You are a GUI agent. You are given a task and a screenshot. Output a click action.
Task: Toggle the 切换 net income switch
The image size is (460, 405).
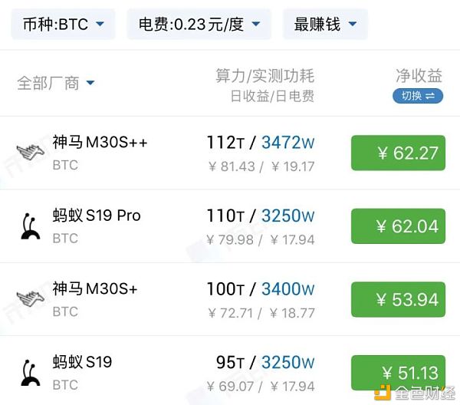[418, 96]
